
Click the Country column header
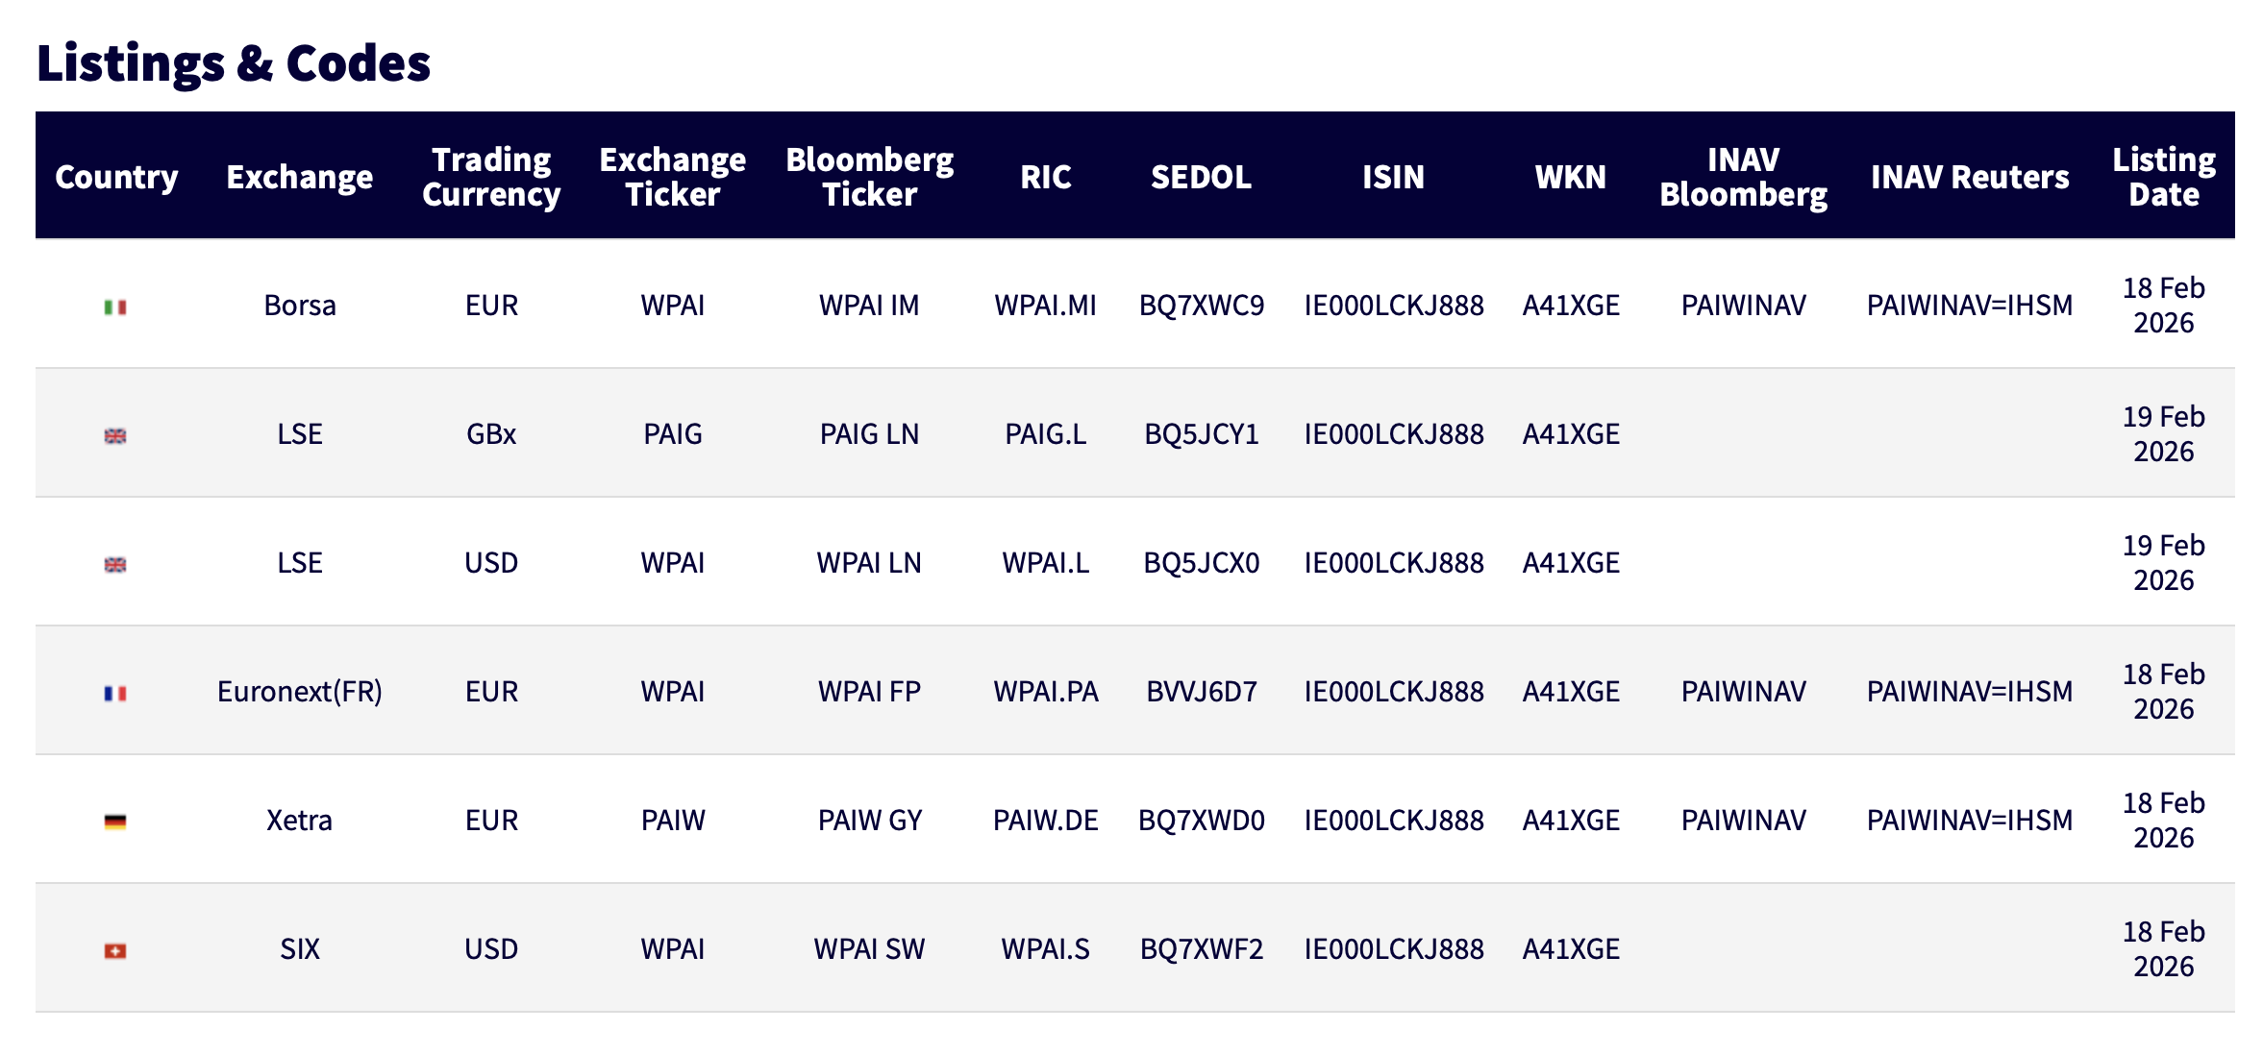coord(116,177)
